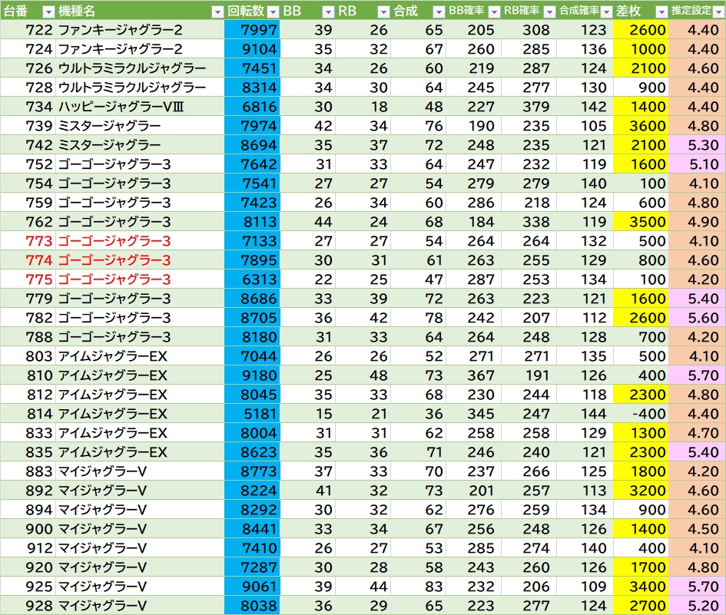The width and height of the screenshot is (726, 615).
Task: Open the 台番 column filter dropdown
Action: point(48,12)
